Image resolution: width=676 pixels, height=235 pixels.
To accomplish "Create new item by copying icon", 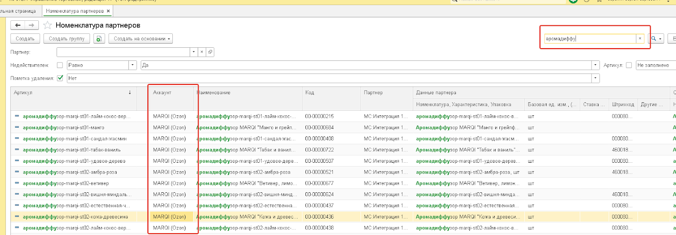I will (x=99, y=38).
